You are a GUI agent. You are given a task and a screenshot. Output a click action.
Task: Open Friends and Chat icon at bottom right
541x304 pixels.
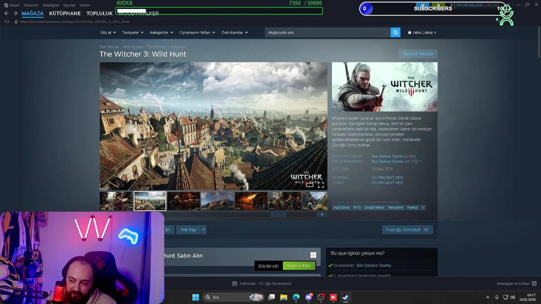tap(534, 284)
